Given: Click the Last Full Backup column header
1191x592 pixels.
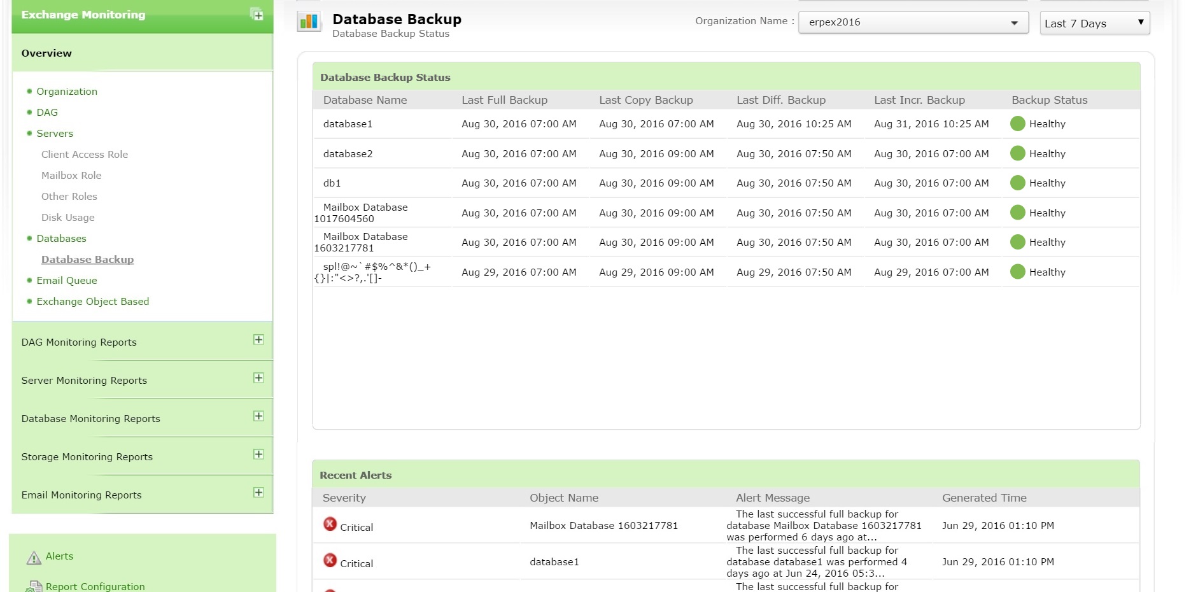Looking at the screenshot, I should (x=504, y=100).
